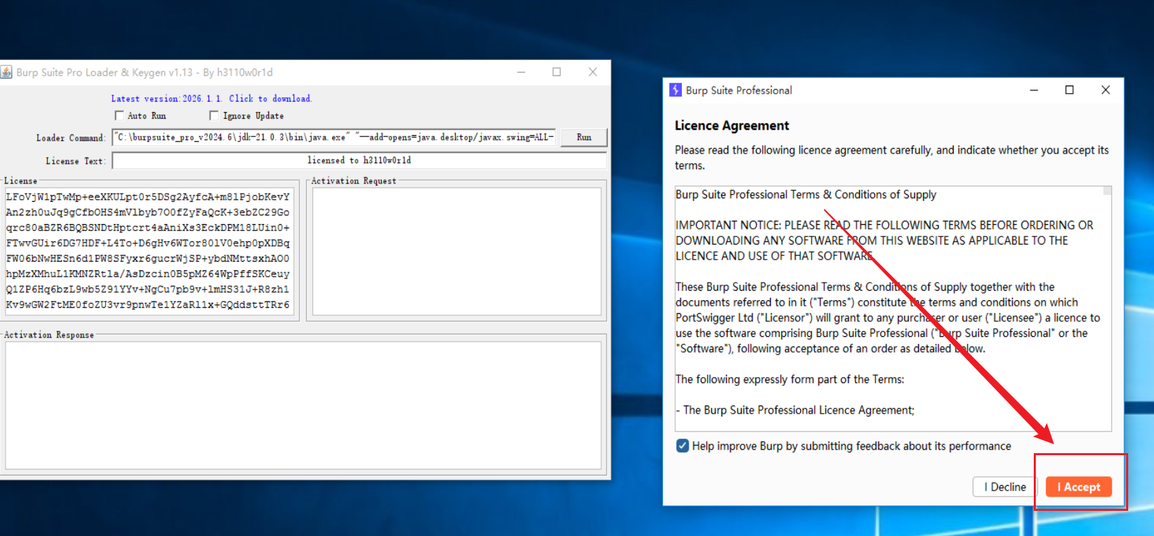
Task: Enable the Auto Run checkbox
Action: (120, 115)
